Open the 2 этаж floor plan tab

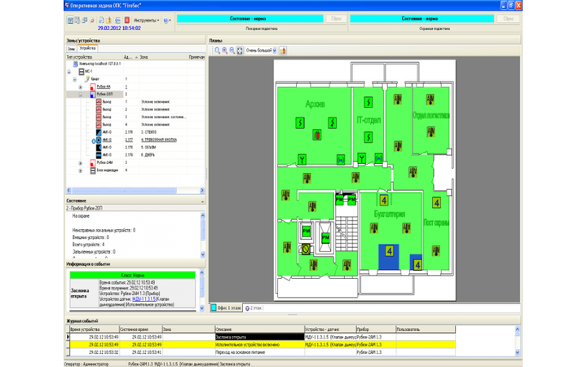pyautogui.click(x=256, y=308)
